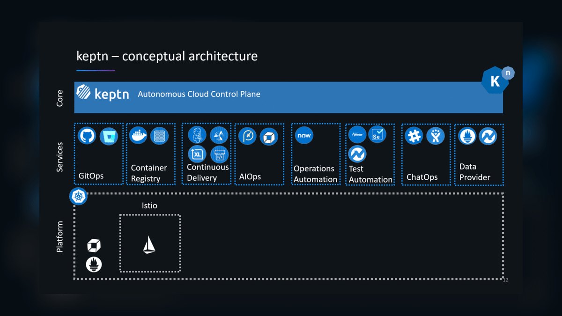The height and width of the screenshot is (316, 562).
Task: Select the 'Operations Automation' label
Action: click(x=315, y=174)
